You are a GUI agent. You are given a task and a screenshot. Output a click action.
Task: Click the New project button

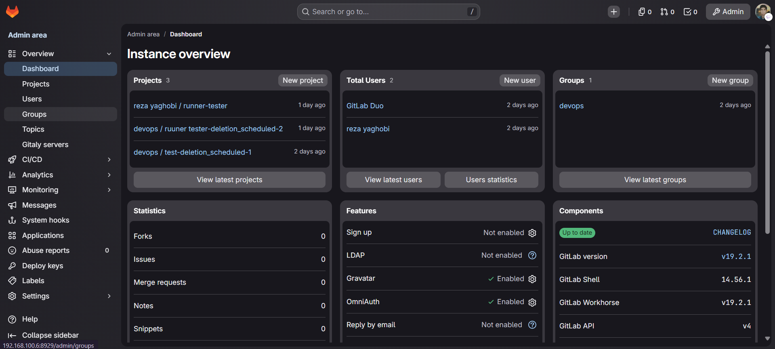click(303, 80)
